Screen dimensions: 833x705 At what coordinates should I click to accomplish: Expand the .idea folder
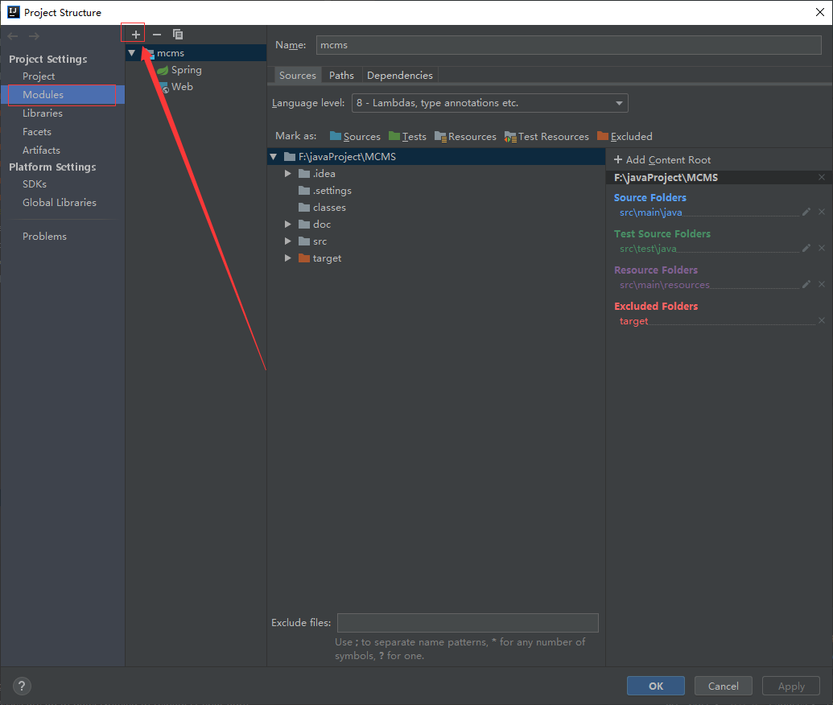click(x=287, y=174)
